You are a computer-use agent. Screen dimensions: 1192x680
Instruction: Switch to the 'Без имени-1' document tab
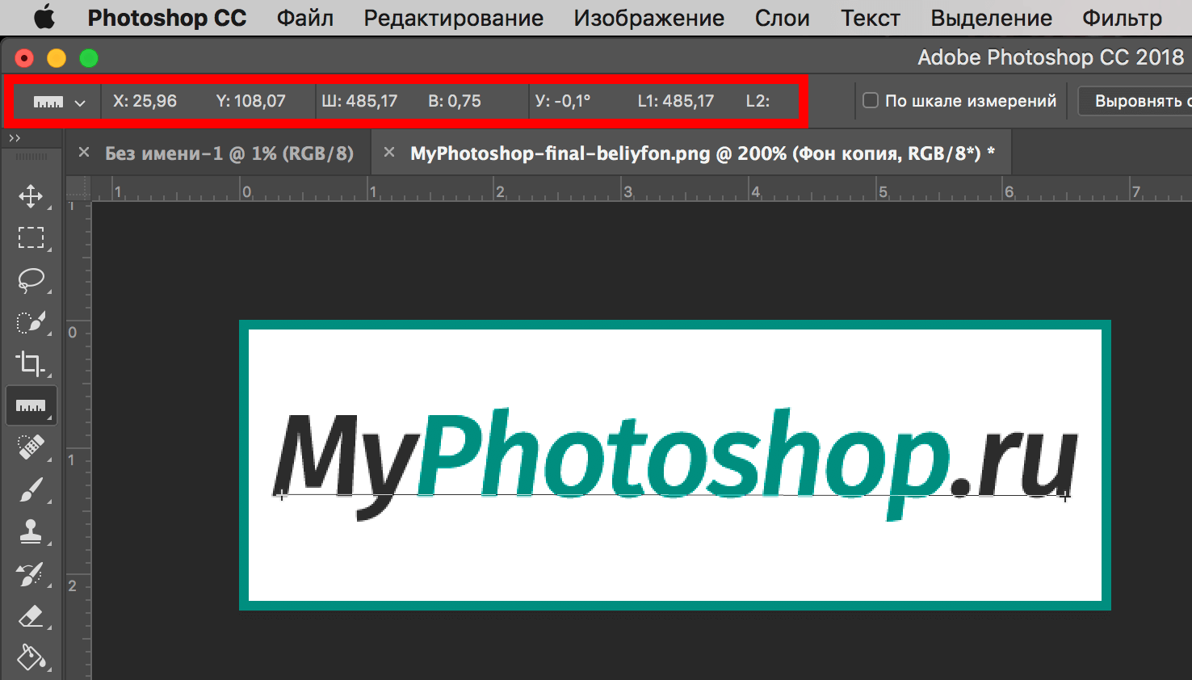229,153
